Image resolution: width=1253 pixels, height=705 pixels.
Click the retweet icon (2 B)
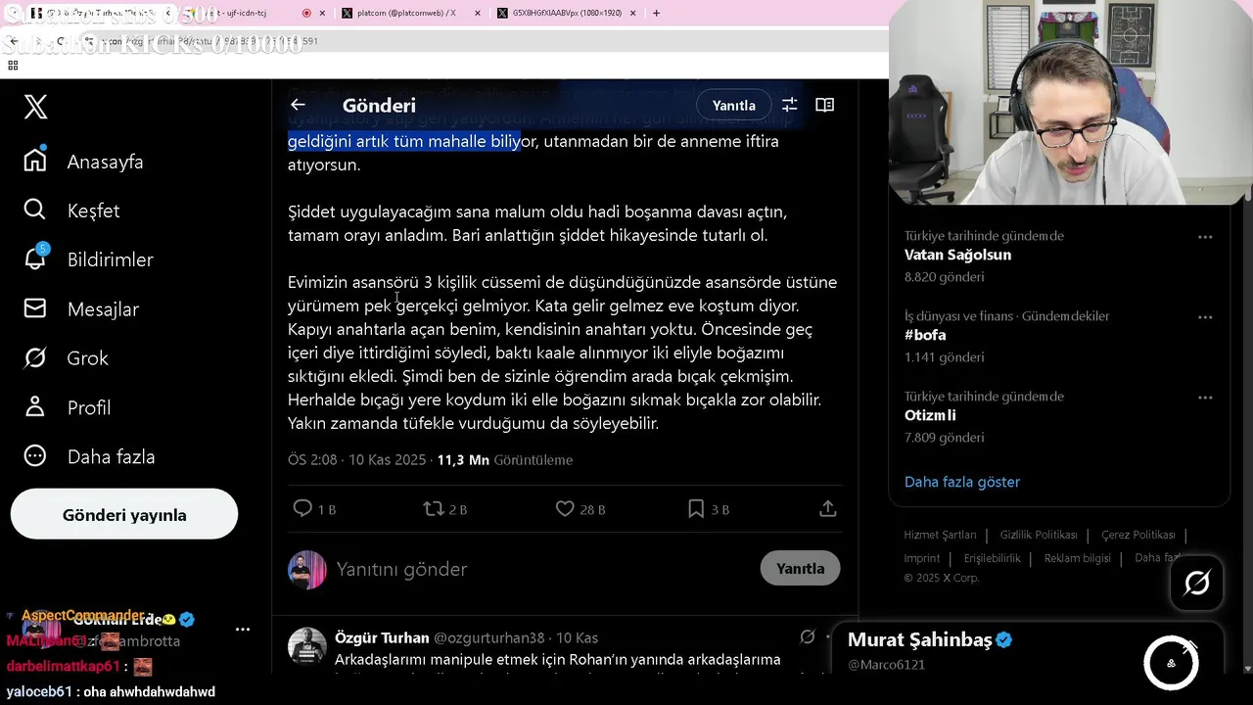[x=444, y=509]
